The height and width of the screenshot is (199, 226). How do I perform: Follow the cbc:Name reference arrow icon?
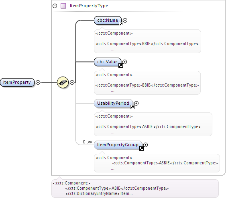click(x=121, y=24)
